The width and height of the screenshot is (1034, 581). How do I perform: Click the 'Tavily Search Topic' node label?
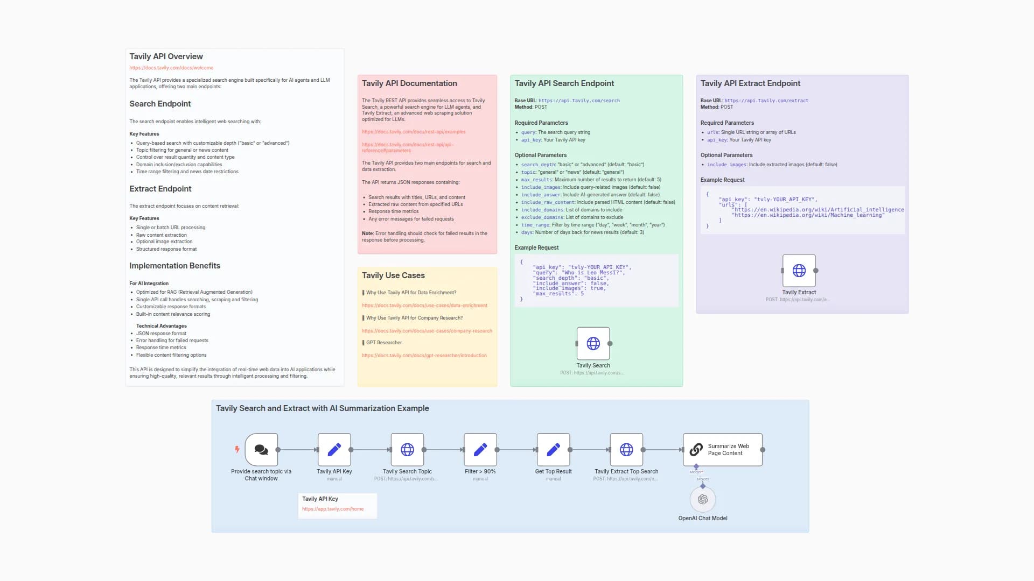tap(407, 472)
